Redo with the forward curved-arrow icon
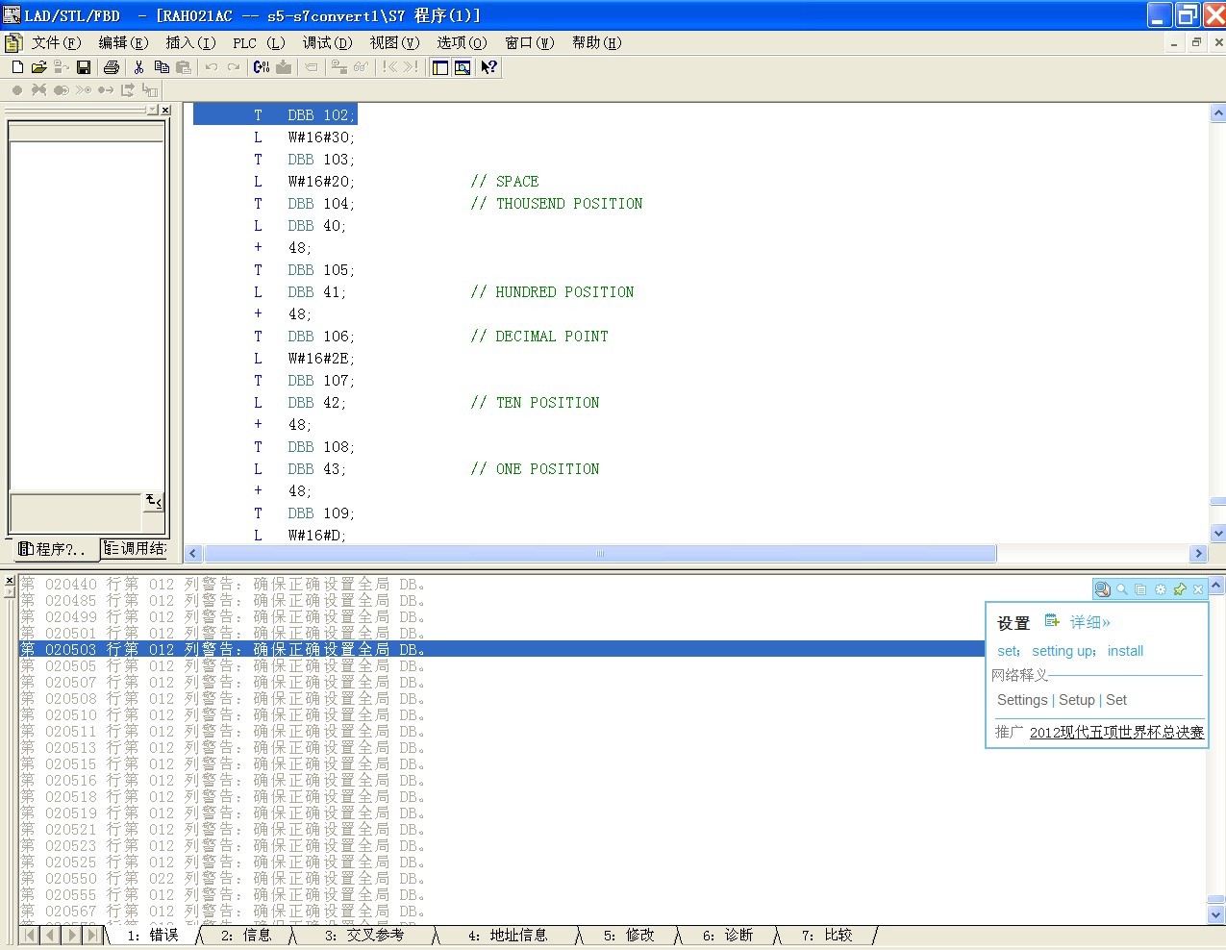 tap(234, 67)
